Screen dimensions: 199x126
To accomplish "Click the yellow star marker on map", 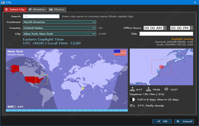I will [x=83, y=88].
